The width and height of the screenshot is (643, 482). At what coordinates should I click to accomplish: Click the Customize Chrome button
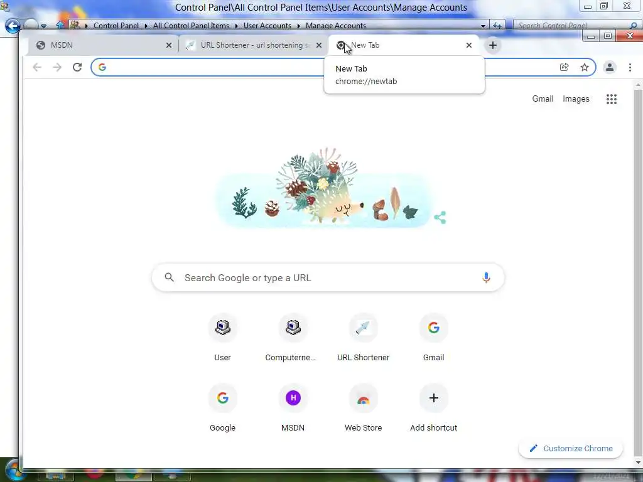coord(571,448)
